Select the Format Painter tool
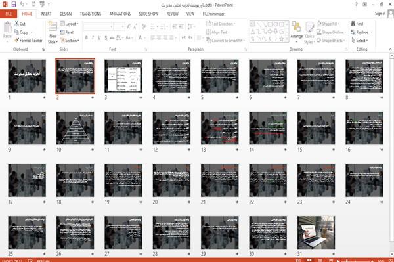This screenshot has width=394, height=262. 28,41
